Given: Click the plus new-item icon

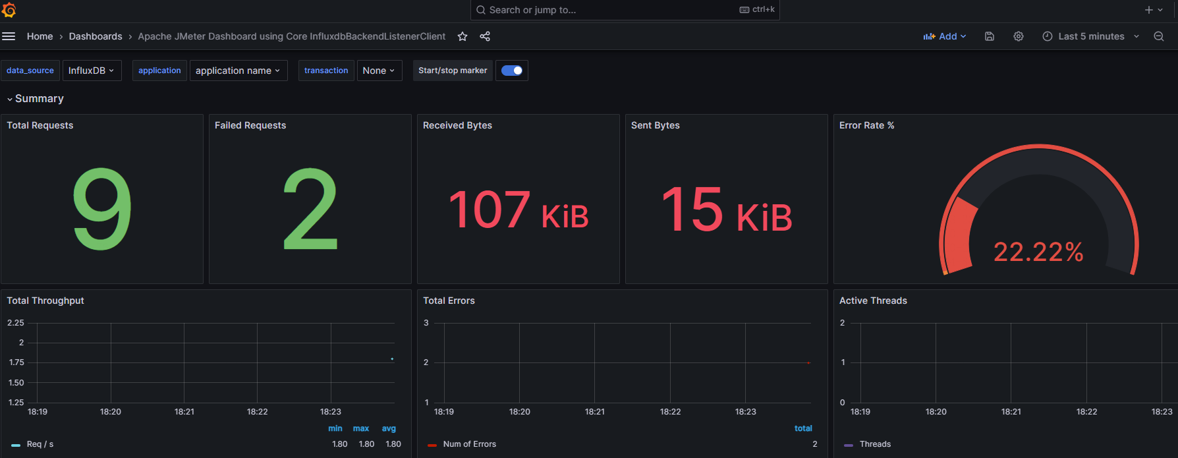Looking at the screenshot, I should point(1149,10).
